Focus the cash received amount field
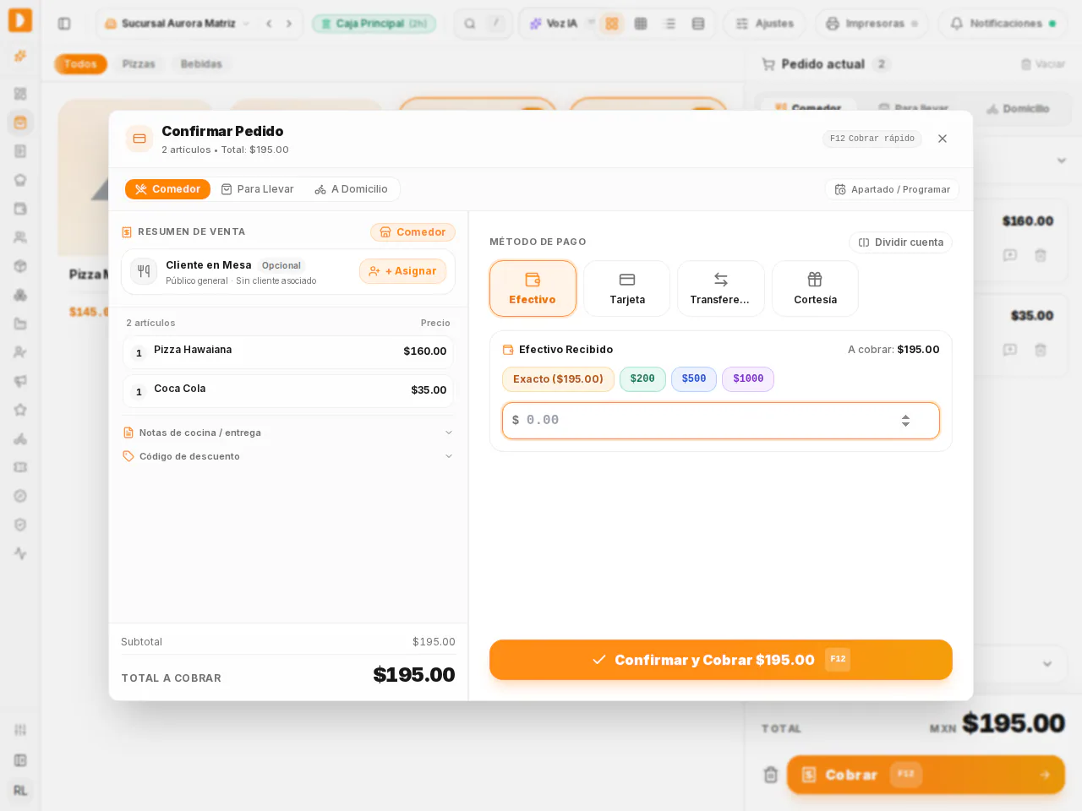This screenshot has width=1082, height=811. [721, 421]
